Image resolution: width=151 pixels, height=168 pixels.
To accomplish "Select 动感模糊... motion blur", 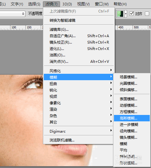I will (132, 105).
